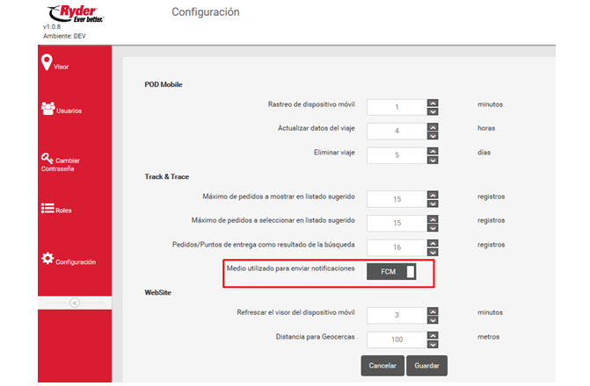Decrease Distancia para Geocercas meters
Image resolution: width=590 pixels, height=386 pixels.
[x=433, y=343]
